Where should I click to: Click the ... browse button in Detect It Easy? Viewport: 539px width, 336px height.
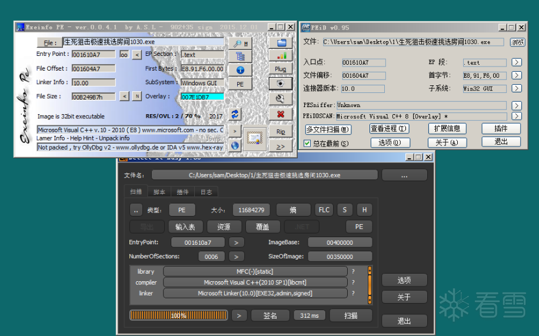coord(404,175)
